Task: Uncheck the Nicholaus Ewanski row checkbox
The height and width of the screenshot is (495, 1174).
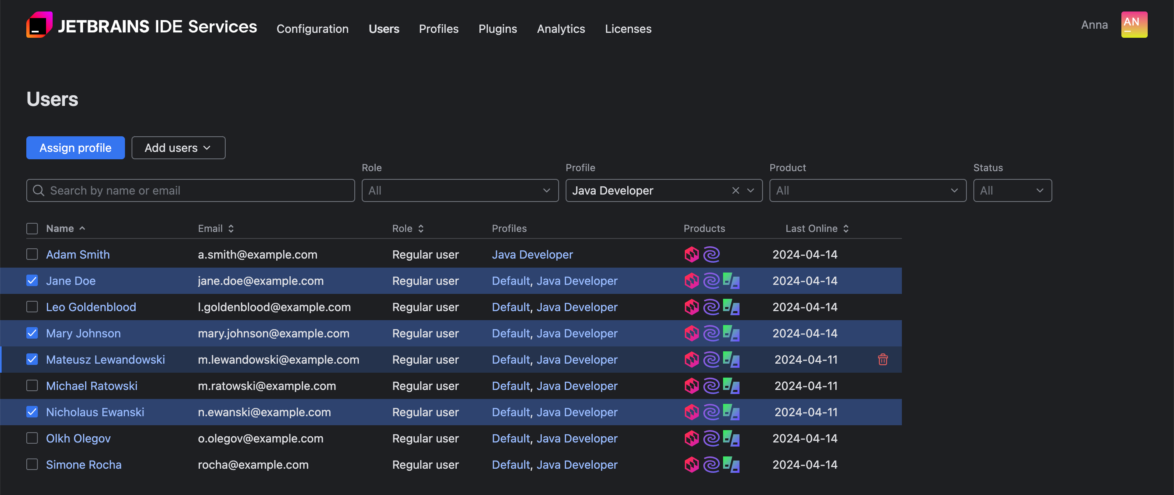Action: (32, 412)
